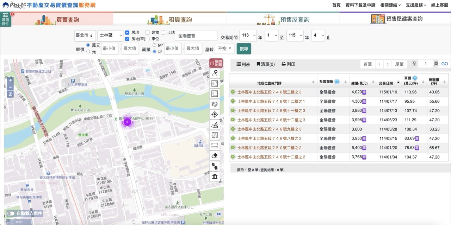Image resolution: width=451 pixels, height=225 pixels.
Task: Click the 列印 print button
Action: [x=288, y=64]
